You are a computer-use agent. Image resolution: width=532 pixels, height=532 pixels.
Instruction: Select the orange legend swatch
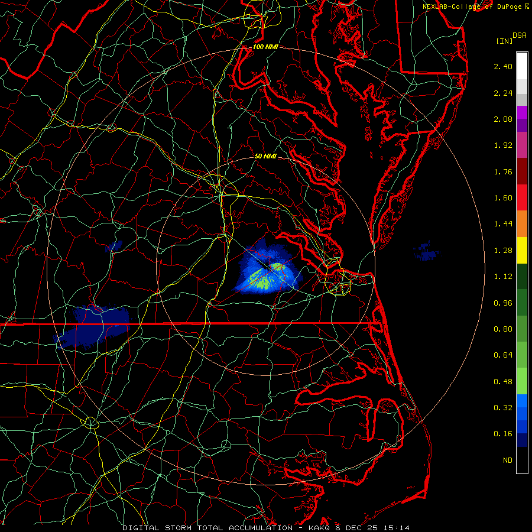pos(522,224)
